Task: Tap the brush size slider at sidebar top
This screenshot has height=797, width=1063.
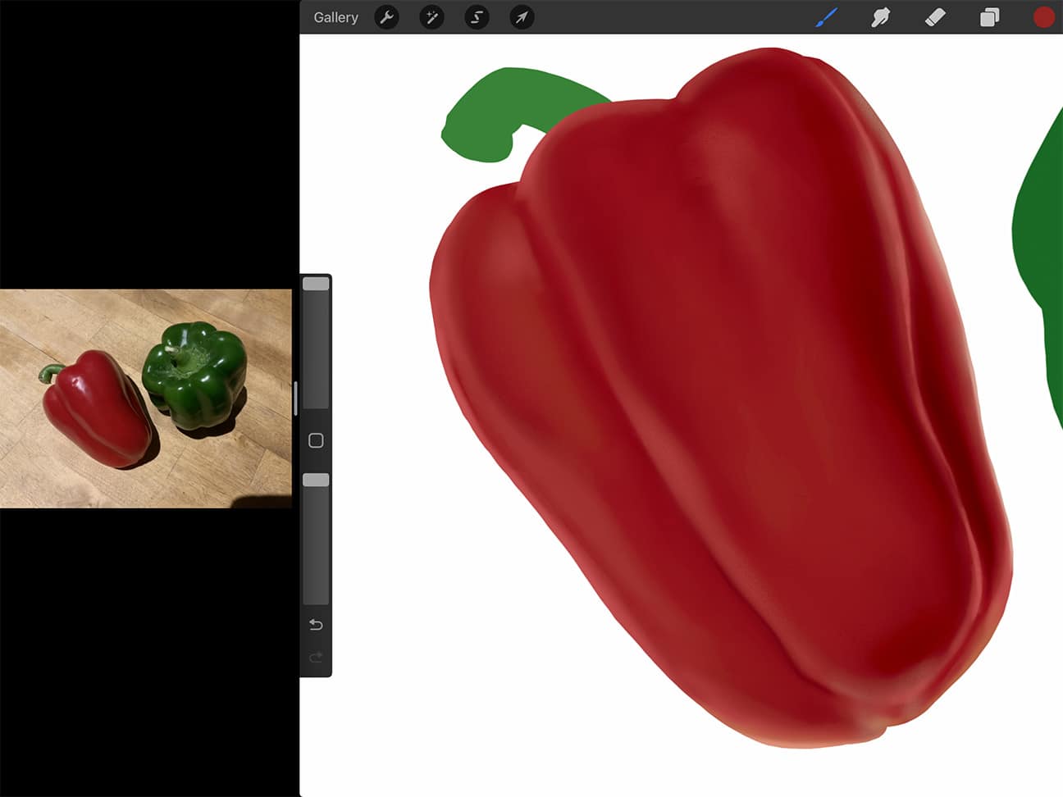Action: coord(316,283)
